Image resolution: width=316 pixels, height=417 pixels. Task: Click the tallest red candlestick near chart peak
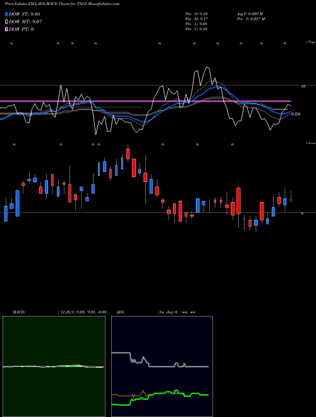pos(134,168)
